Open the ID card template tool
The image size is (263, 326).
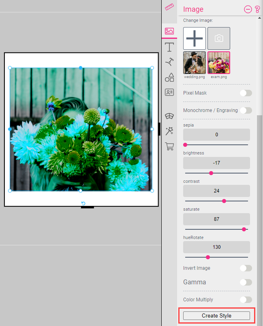tap(169, 92)
